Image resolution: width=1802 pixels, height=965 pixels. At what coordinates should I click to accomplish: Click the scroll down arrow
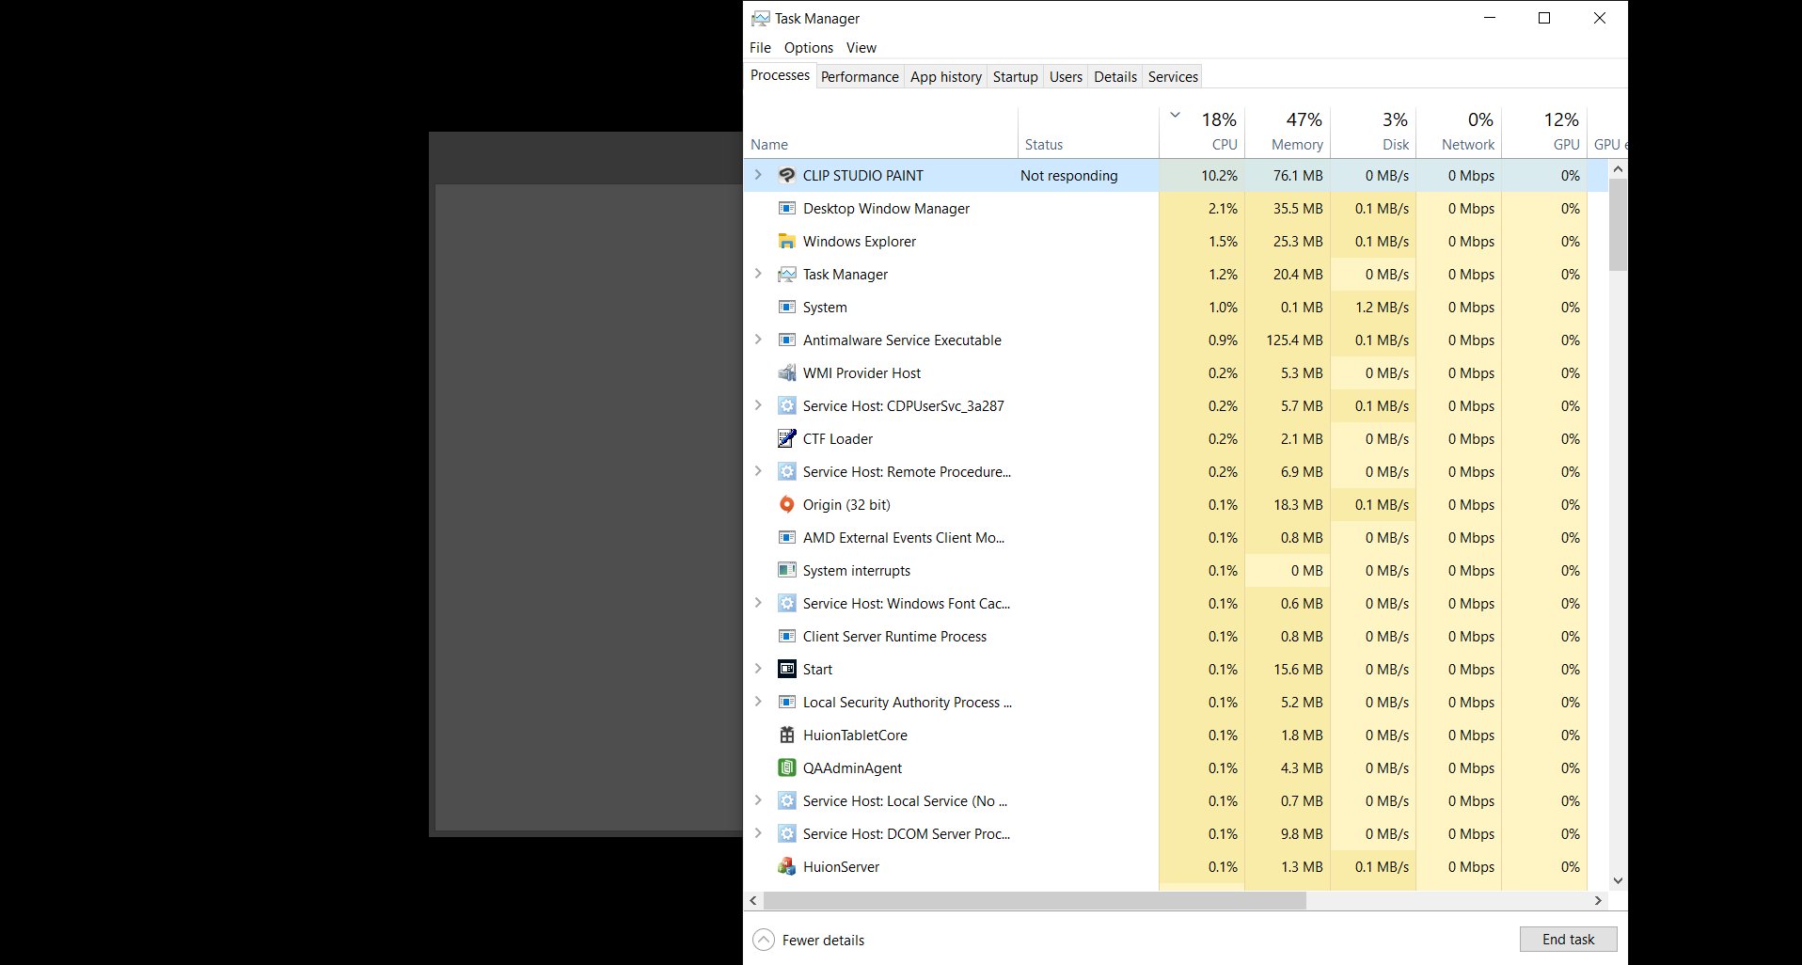coord(1618,881)
